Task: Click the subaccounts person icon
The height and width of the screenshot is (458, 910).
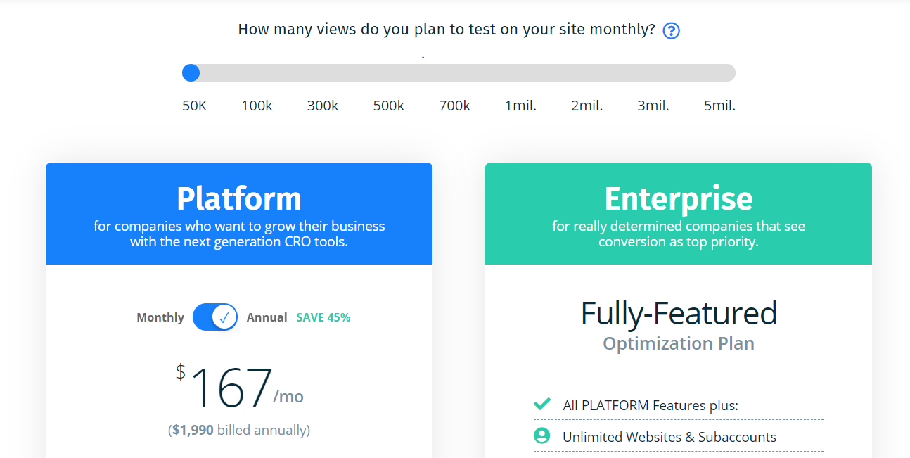Action: coord(541,436)
